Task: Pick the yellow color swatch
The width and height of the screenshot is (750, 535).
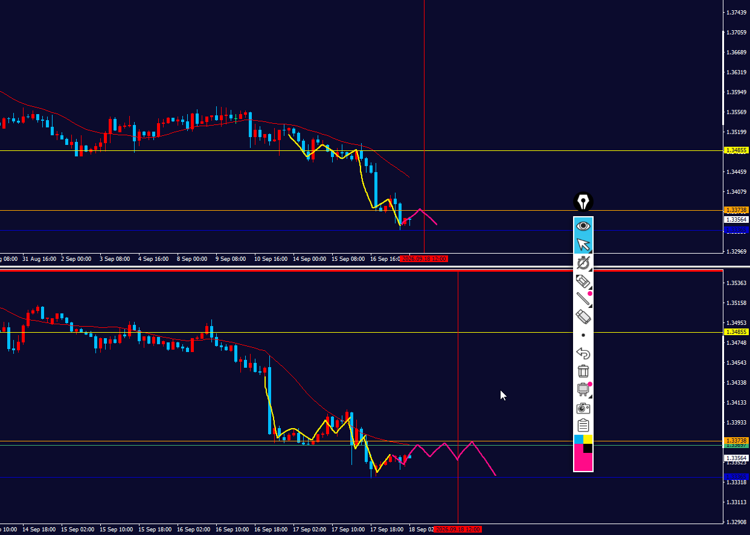Action: click(588, 439)
